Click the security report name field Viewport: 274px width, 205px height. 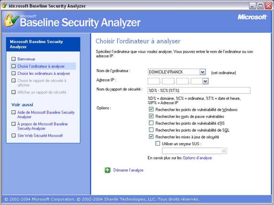click(199, 90)
